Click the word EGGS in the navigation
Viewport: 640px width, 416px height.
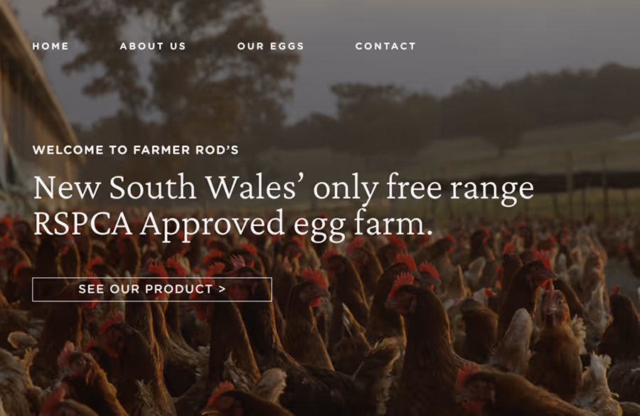click(x=287, y=46)
